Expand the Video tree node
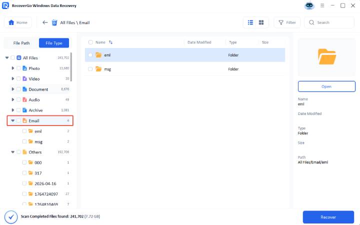This screenshot has height=225, width=360. [x=13, y=79]
